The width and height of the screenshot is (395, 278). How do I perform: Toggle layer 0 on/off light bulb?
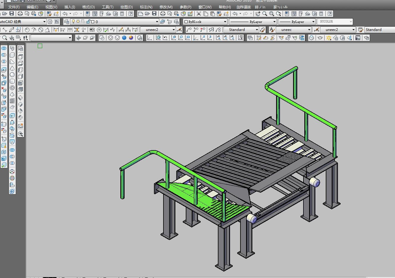pyautogui.click(x=73, y=22)
